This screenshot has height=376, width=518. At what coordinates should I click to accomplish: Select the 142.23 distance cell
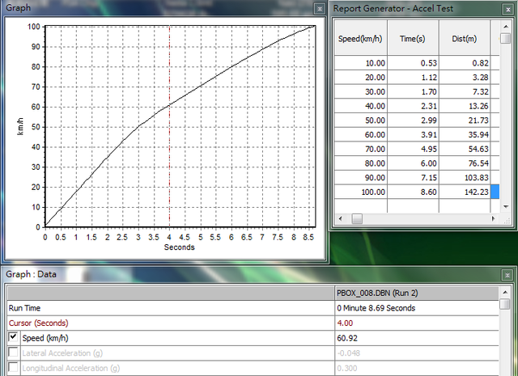click(x=465, y=192)
